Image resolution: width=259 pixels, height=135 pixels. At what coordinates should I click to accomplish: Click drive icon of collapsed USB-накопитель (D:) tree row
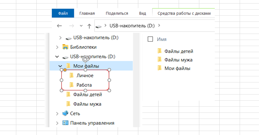69,38
